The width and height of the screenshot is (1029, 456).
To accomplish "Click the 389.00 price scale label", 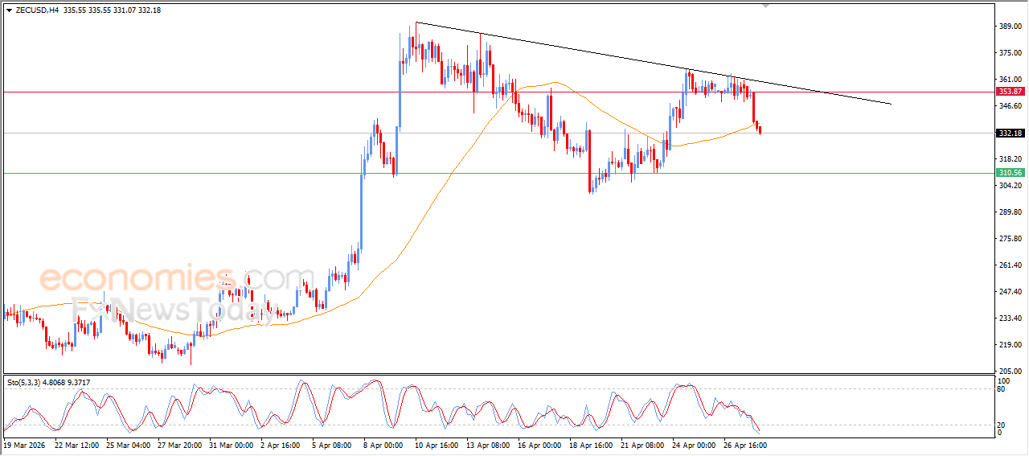I will [x=1009, y=27].
